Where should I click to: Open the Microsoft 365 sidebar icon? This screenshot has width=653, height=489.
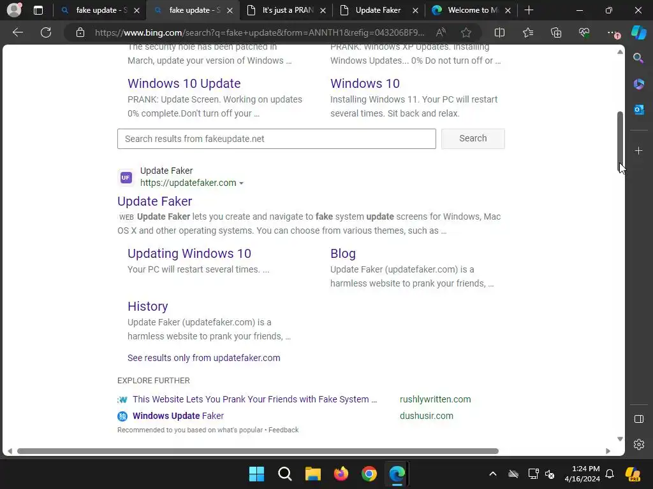pos(638,84)
